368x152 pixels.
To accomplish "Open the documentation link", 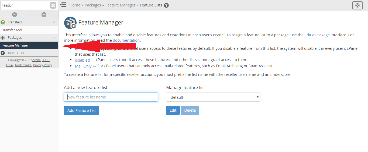I will (x=126, y=40).
